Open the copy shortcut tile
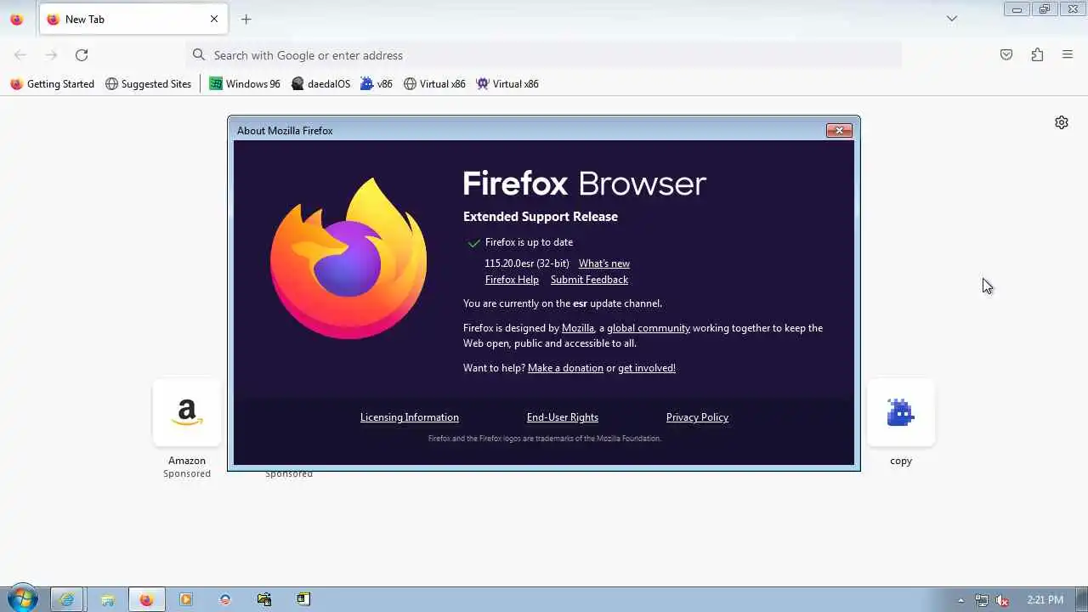This screenshot has width=1088, height=612. pyautogui.click(x=901, y=413)
